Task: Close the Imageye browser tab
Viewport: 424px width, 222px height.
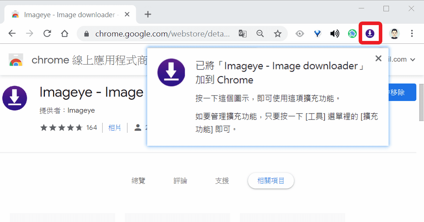Action: click(127, 14)
